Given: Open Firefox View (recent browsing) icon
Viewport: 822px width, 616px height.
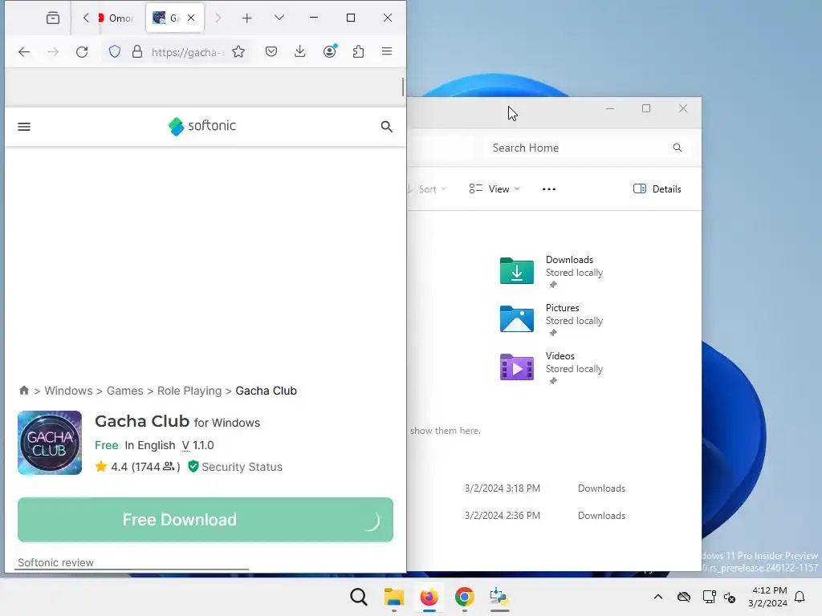Looking at the screenshot, I should pos(53,18).
